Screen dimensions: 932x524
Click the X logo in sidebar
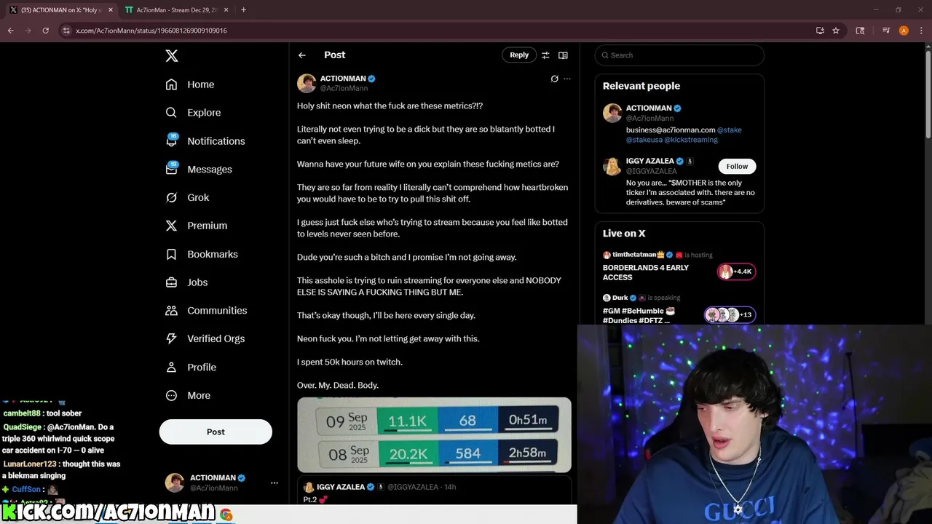tap(171, 56)
